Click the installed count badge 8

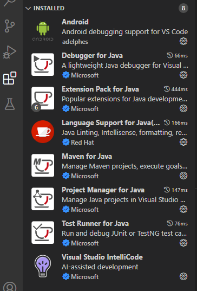click(x=183, y=8)
